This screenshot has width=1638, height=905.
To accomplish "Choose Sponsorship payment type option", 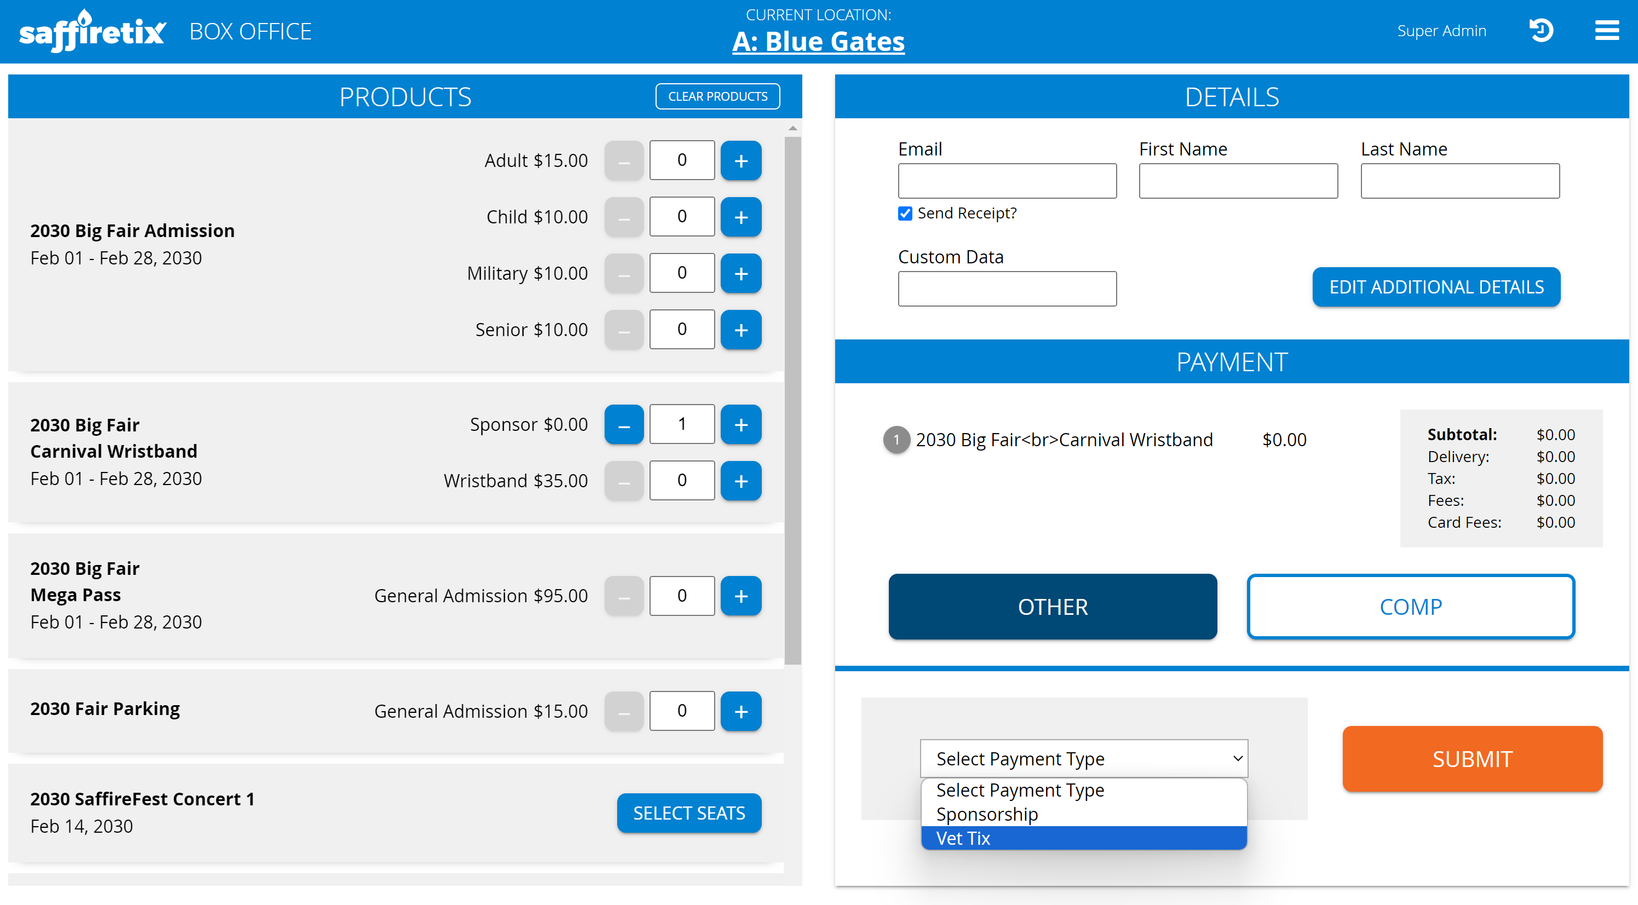I will click(1084, 814).
